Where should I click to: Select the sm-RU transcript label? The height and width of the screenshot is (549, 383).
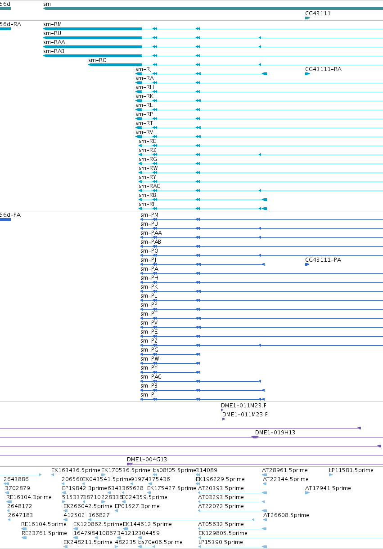click(x=52, y=33)
